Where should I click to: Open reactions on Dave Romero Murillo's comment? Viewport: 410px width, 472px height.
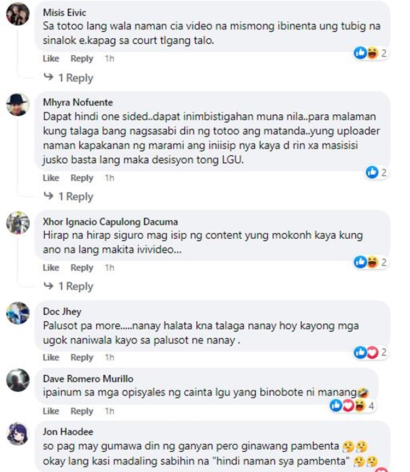[352, 406]
